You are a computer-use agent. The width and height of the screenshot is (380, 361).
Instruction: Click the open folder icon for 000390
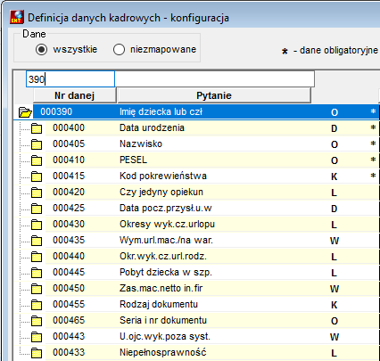click(x=25, y=112)
